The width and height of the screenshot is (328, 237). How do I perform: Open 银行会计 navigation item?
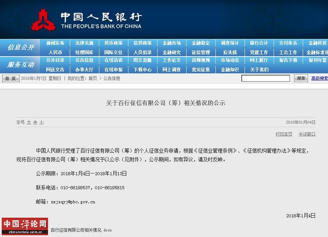point(259,43)
